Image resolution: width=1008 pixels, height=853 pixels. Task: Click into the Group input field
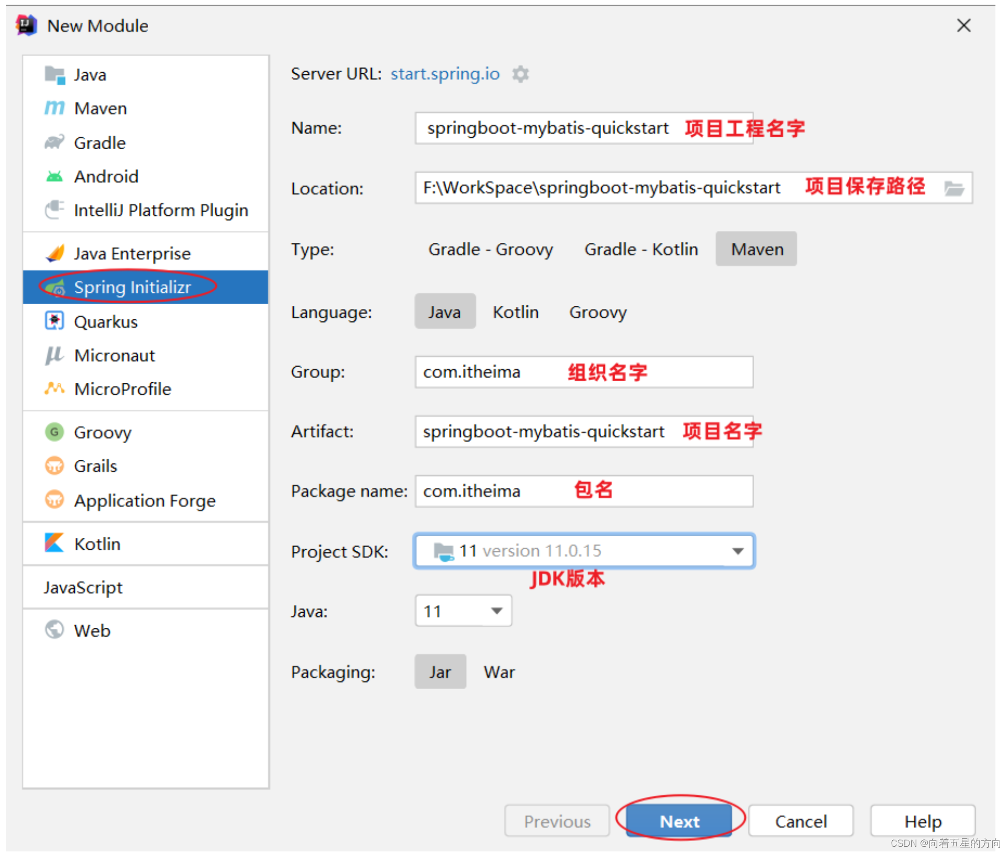584,372
